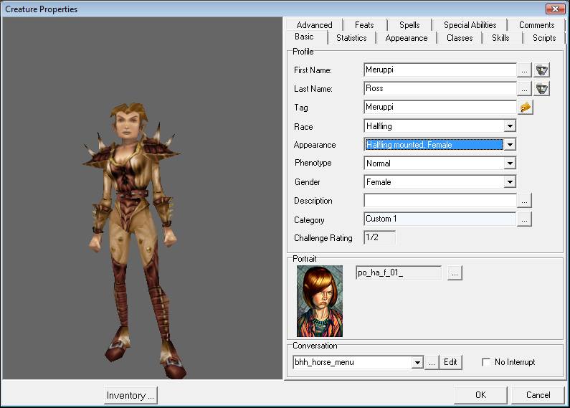The width and height of the screenshot is (570, 408).
Task: Expand the Conversation combo box
Action: [x=417, y=362]
